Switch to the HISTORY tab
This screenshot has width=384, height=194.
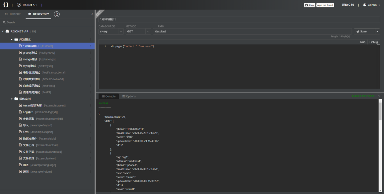click(x=13, y=14)
